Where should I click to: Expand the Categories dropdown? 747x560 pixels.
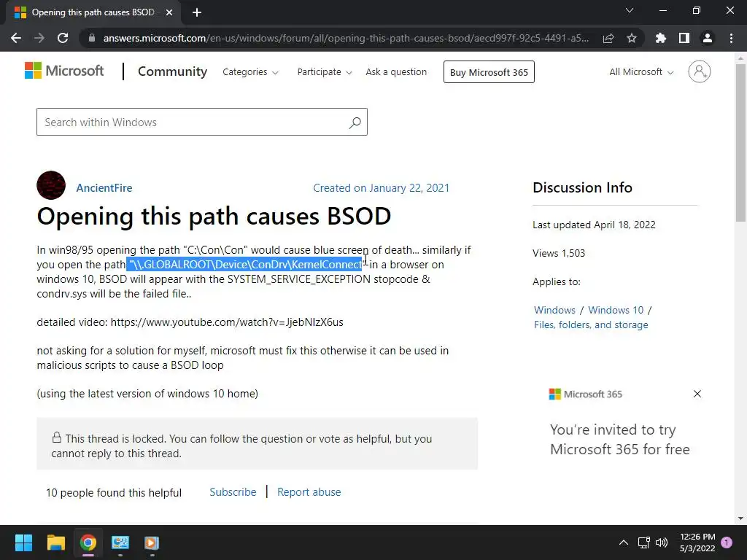click(251, 72)
